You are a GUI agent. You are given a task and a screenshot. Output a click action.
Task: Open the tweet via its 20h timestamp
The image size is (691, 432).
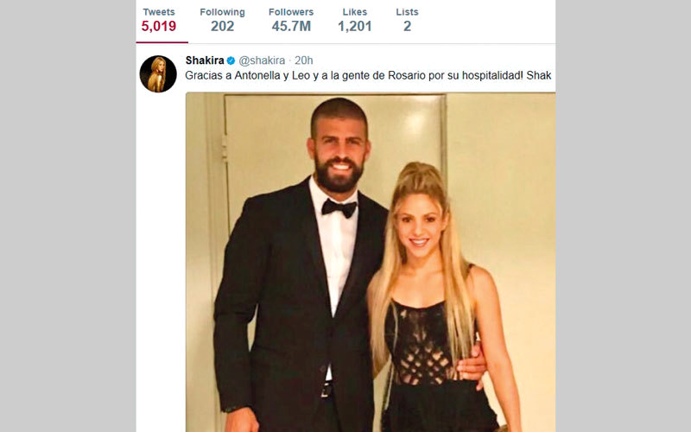click(x=304, y=60)
